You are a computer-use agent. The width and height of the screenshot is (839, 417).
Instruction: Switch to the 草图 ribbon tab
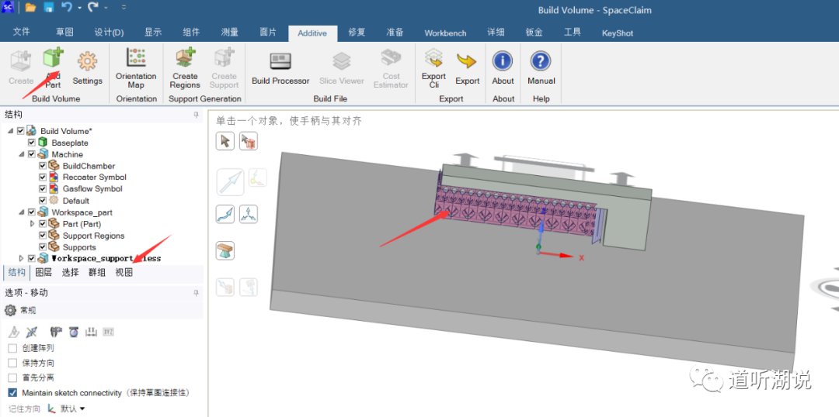pyautogui.click(x=64, y=33)
